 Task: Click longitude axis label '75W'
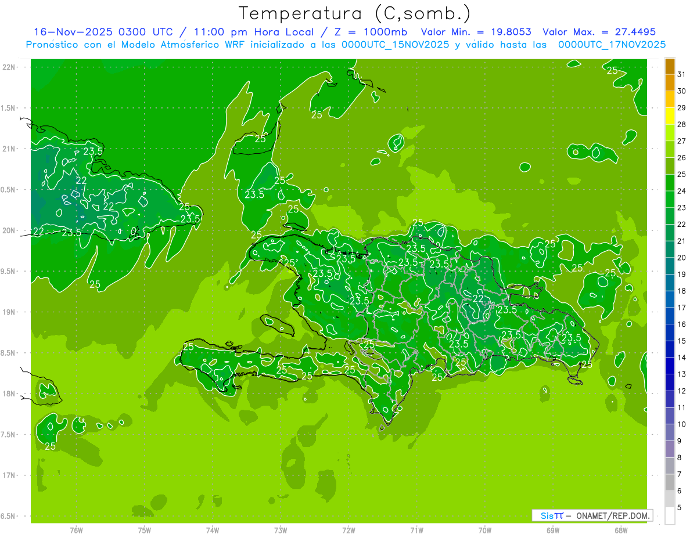[144, 530]
